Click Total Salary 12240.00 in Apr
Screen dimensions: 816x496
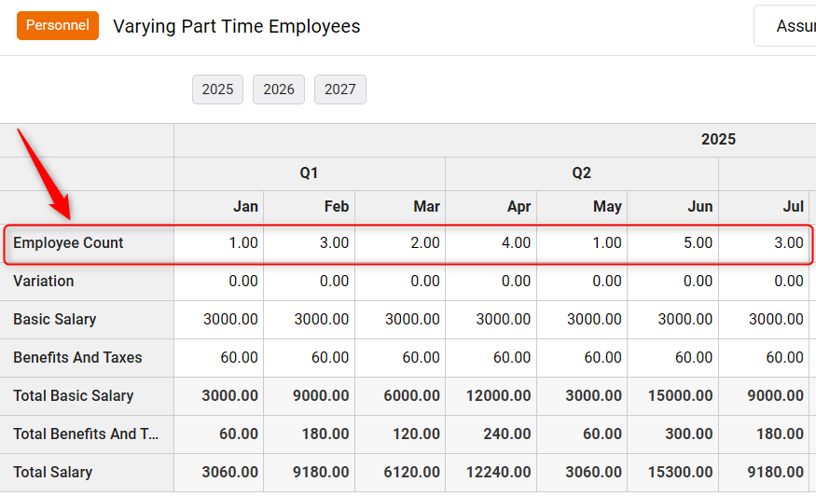[x=491, y=472]
